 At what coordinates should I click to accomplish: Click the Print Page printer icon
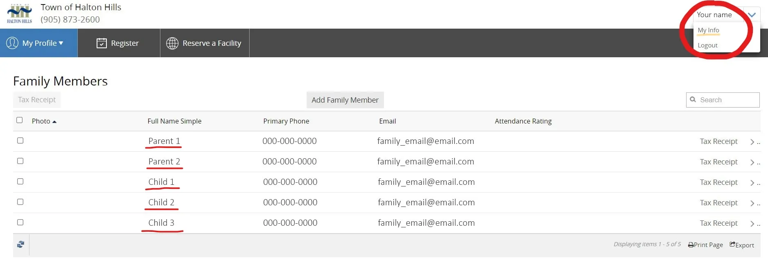tap(691, 245)
